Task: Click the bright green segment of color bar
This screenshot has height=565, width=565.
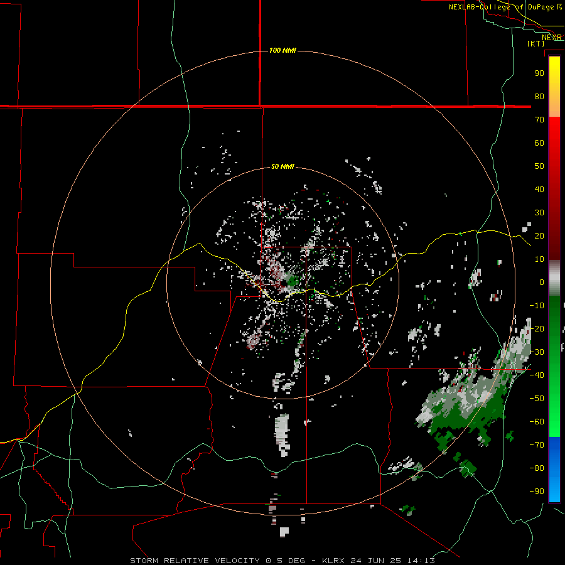Action: pyautogui.click(x=554, y=414)
